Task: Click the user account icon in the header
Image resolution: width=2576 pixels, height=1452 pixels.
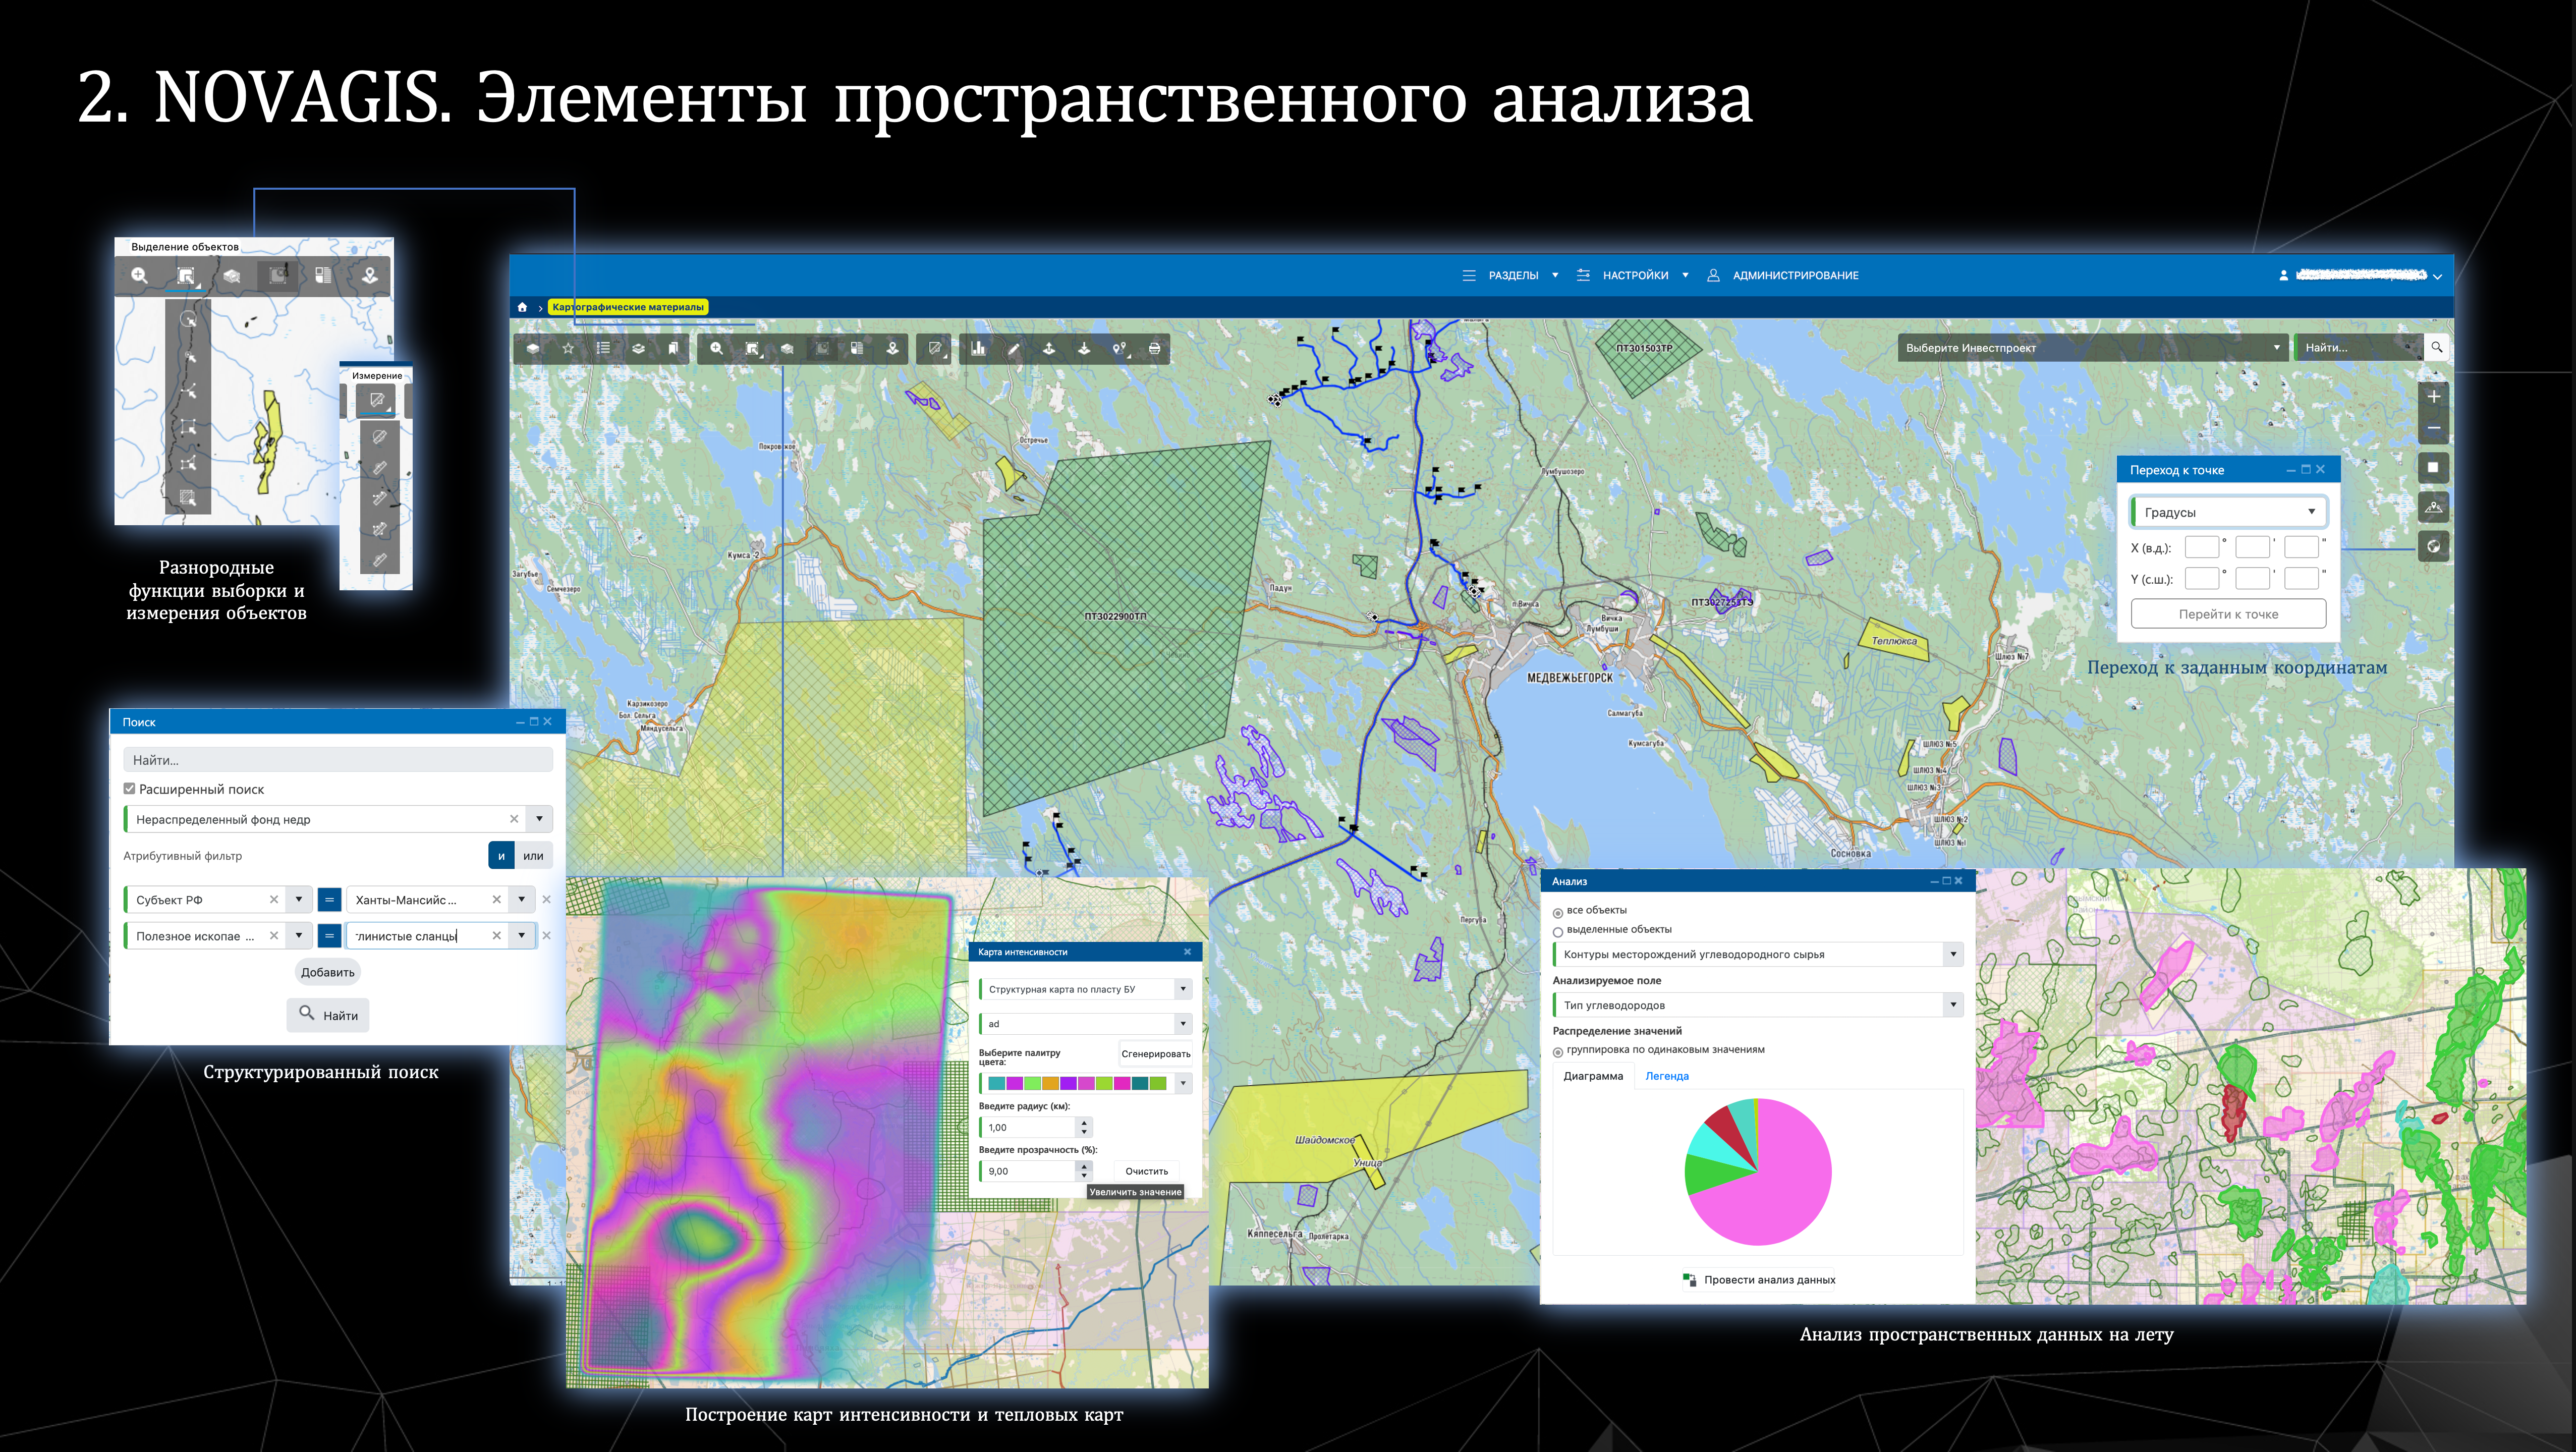Action: pos(2283,275)
